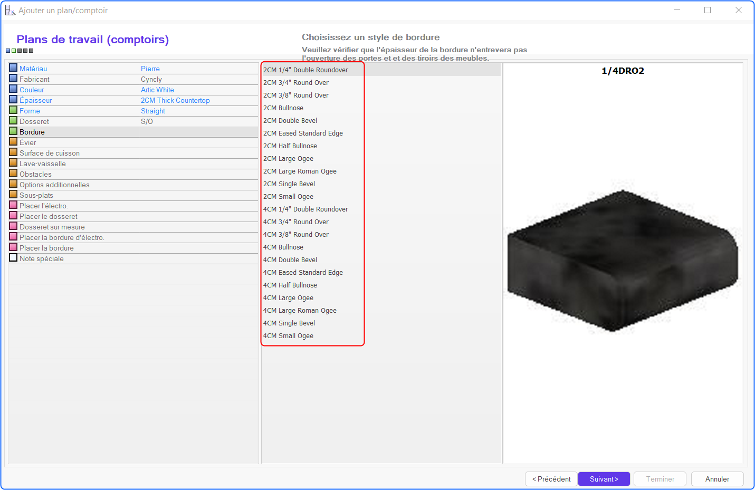
Task: Cancel the wizard with Annuler
Action: click(717, 479)
